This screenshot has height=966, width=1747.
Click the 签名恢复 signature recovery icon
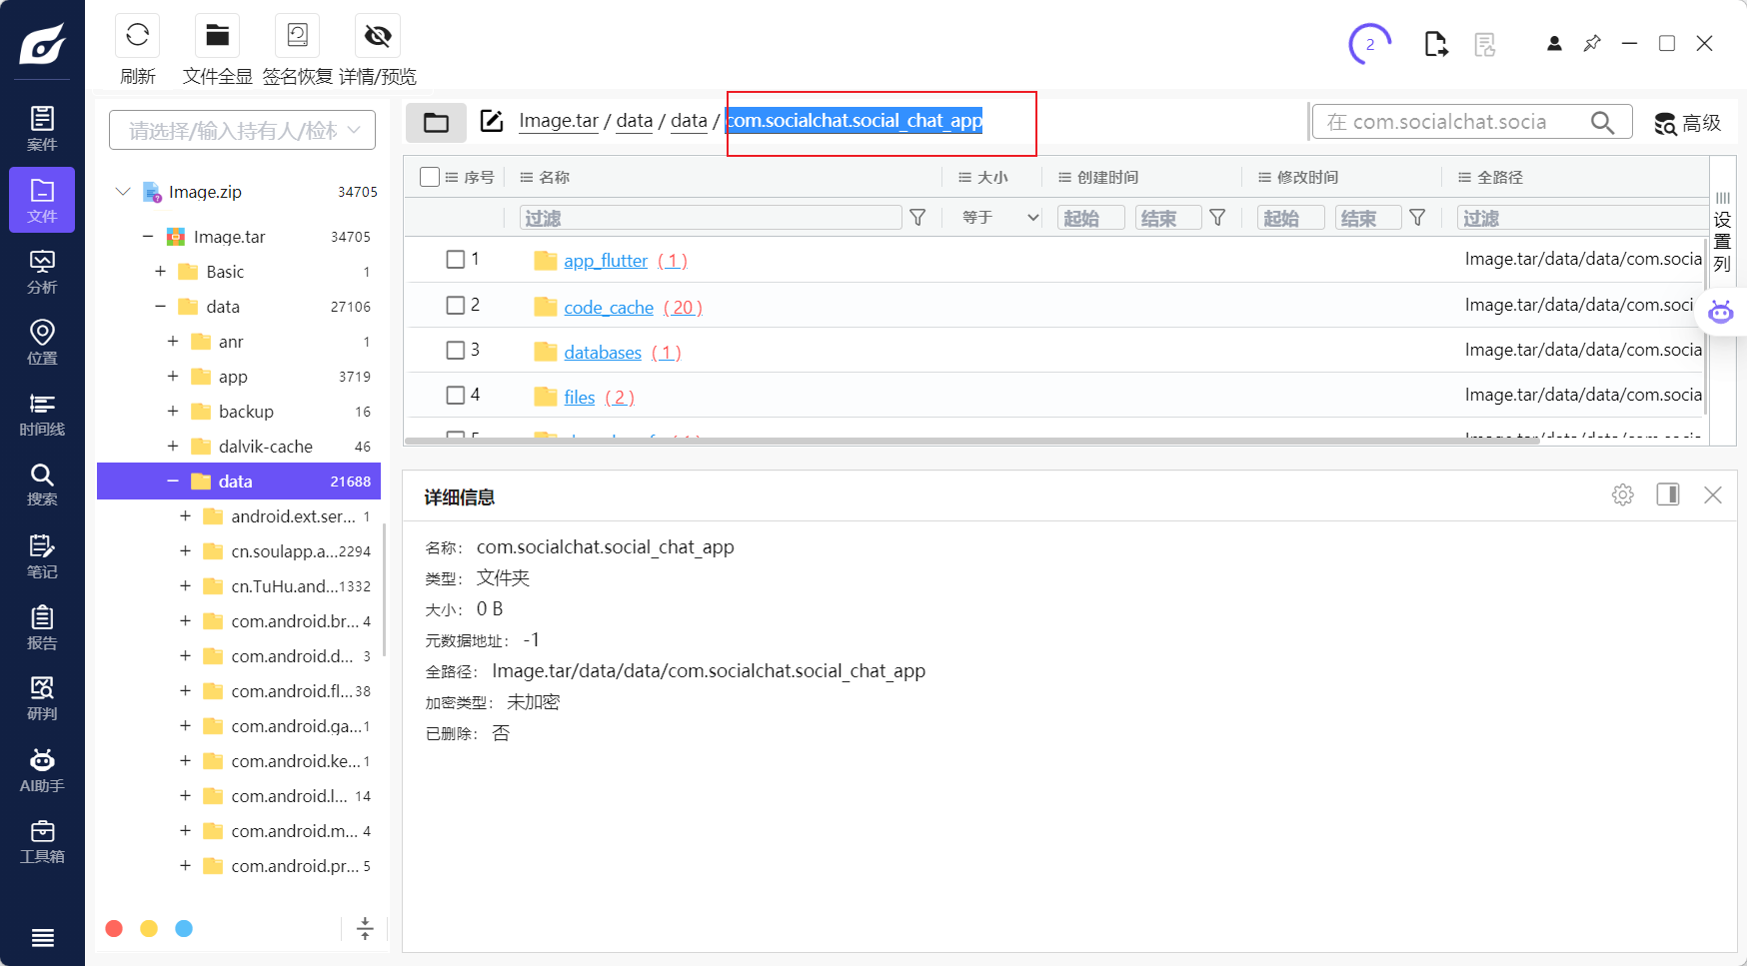tap(297, 36)
